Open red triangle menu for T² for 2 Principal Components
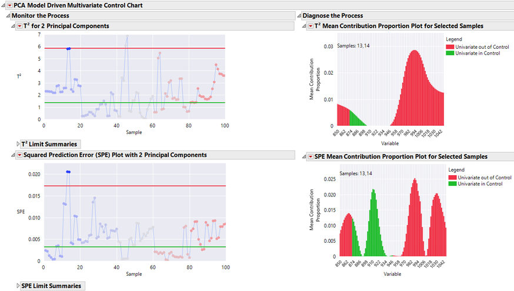 coord(19,26)
